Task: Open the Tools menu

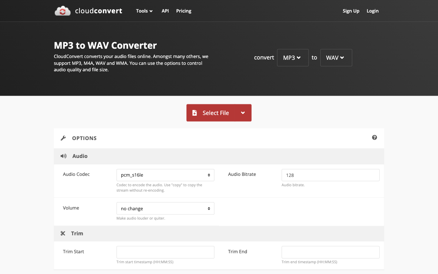Action: click(144, 11)
